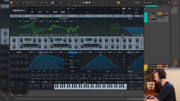Go to next preset arrow
This screenshot has width=180, height=101.
point(119,9)
